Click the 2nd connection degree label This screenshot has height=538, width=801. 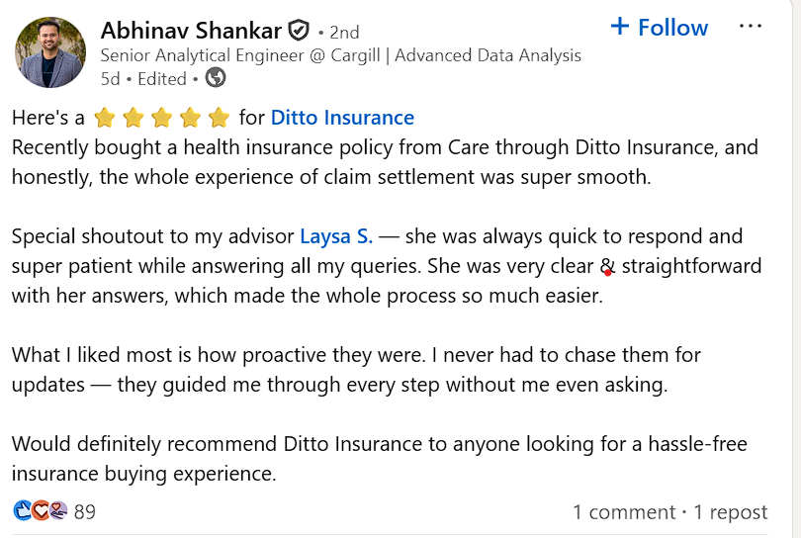click(x=345, y=32)
